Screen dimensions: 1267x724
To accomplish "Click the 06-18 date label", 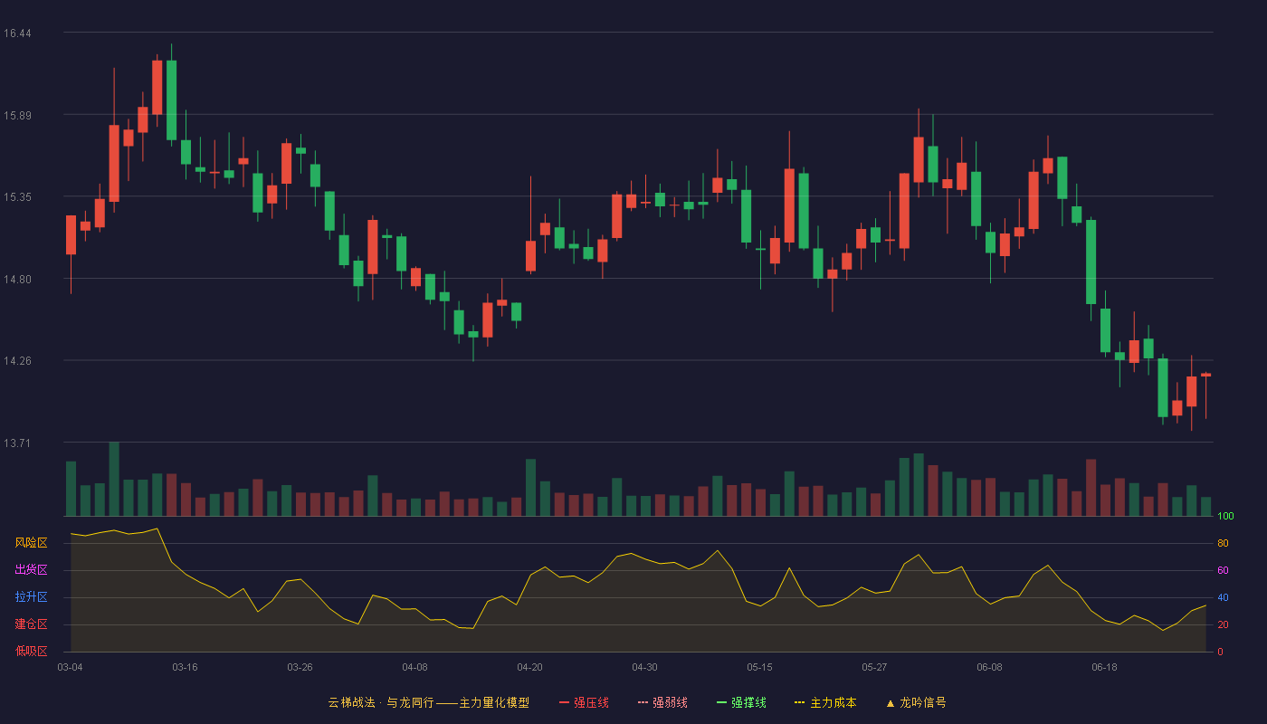I will (x=1104, y=667).
